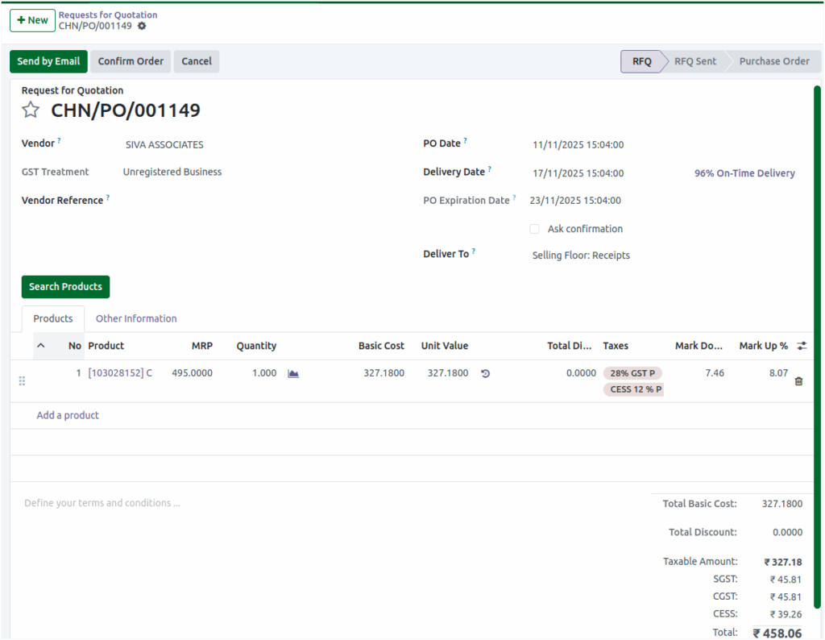Open the forecast chart icon on product line
The image size is (825, 640).
click(293, 373)
